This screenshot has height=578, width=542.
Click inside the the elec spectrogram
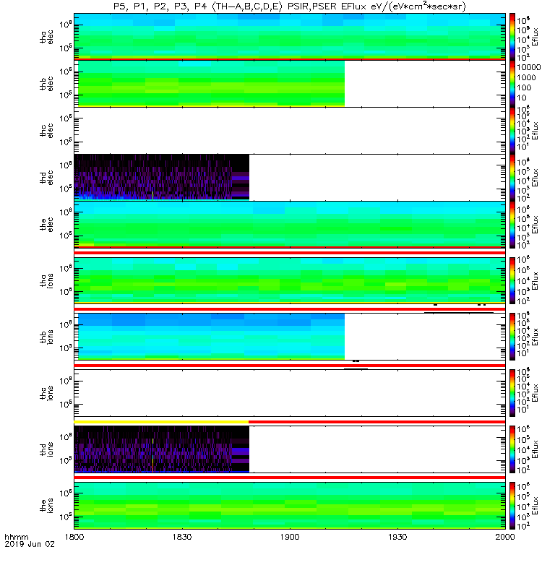coord(290,224)
